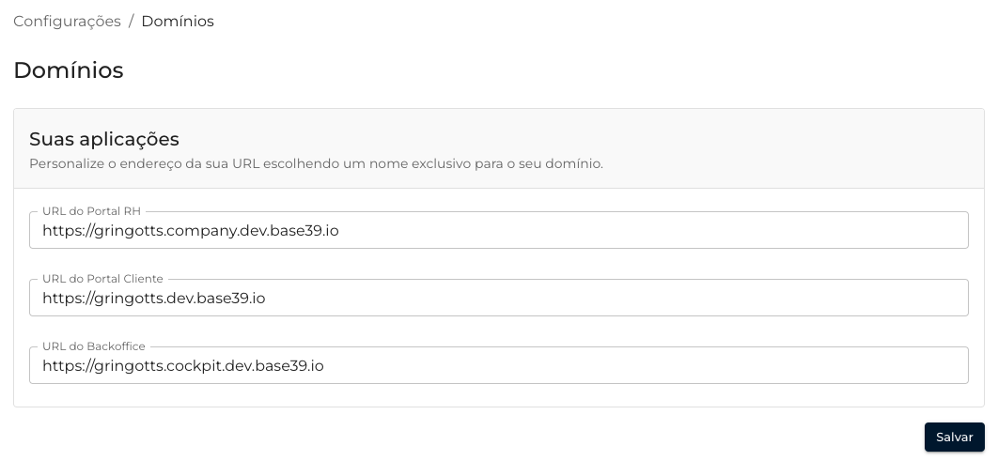The image size is (998, 476).
Task: Click the Domínios breadcrumb item
Action: coord(178,21)
